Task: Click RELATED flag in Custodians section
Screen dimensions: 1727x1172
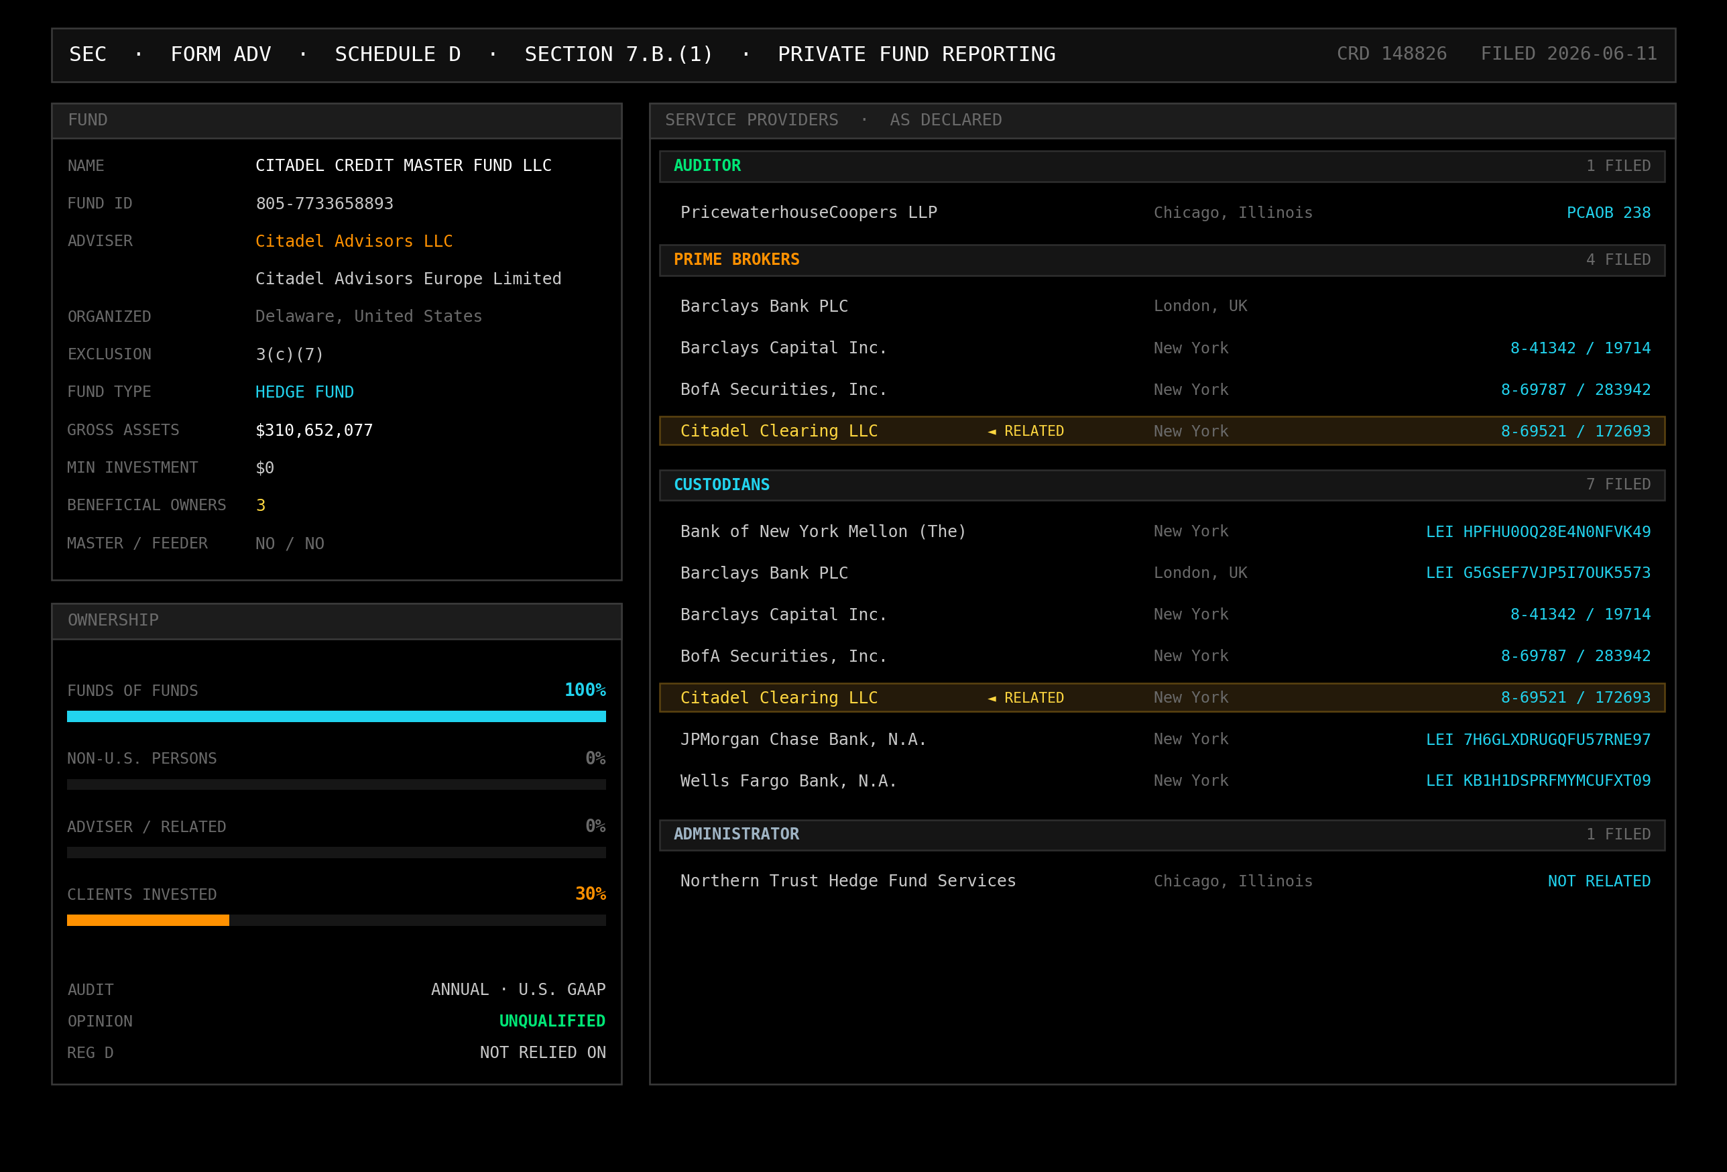Action: [x=1026, y=698]
